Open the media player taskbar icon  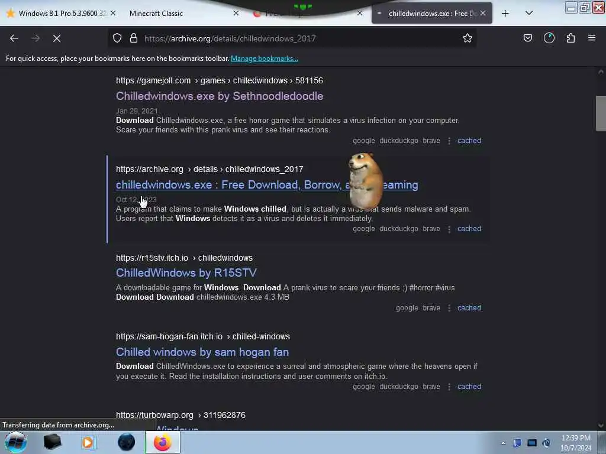(x=88, y=442)
